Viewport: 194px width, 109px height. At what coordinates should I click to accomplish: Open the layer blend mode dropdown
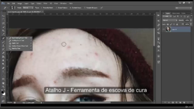pos(170,20)
